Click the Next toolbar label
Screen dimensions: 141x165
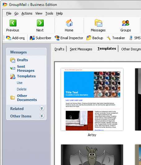coord(40,30)
